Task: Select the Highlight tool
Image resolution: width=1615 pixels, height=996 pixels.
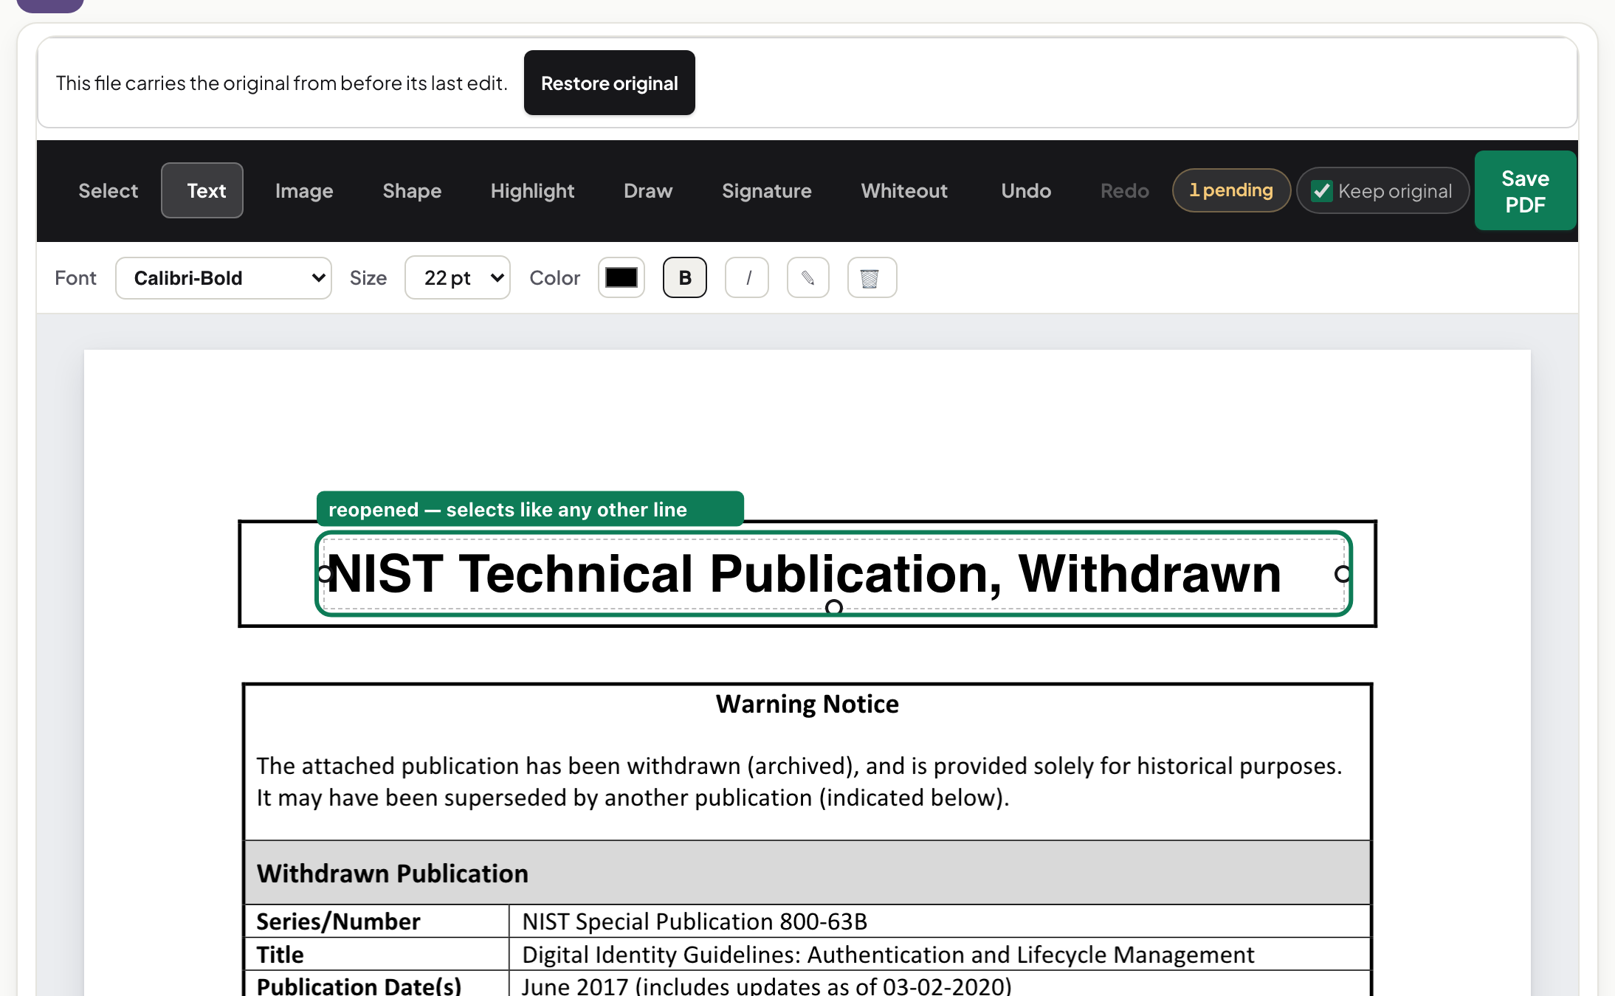Action: 532,190
